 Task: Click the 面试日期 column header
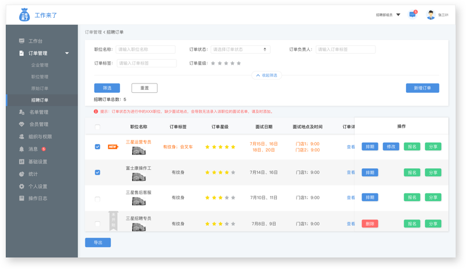(x=264, y=127)
